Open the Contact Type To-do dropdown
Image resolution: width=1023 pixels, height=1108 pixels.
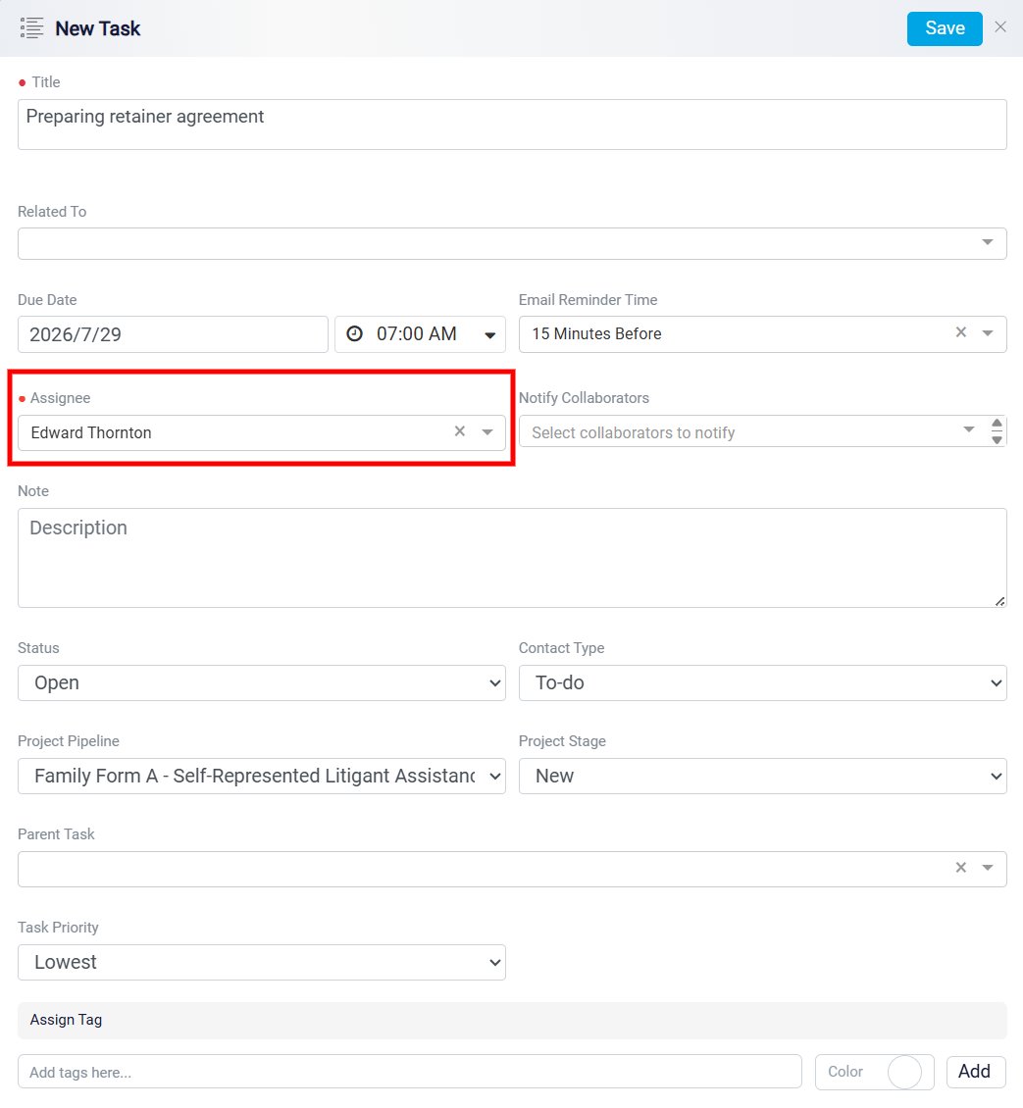tap(763, 682)
